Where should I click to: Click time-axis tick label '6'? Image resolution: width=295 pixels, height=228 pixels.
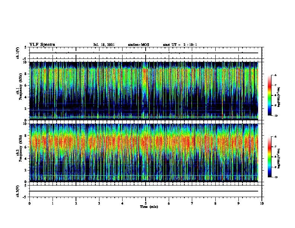[169, 203]
